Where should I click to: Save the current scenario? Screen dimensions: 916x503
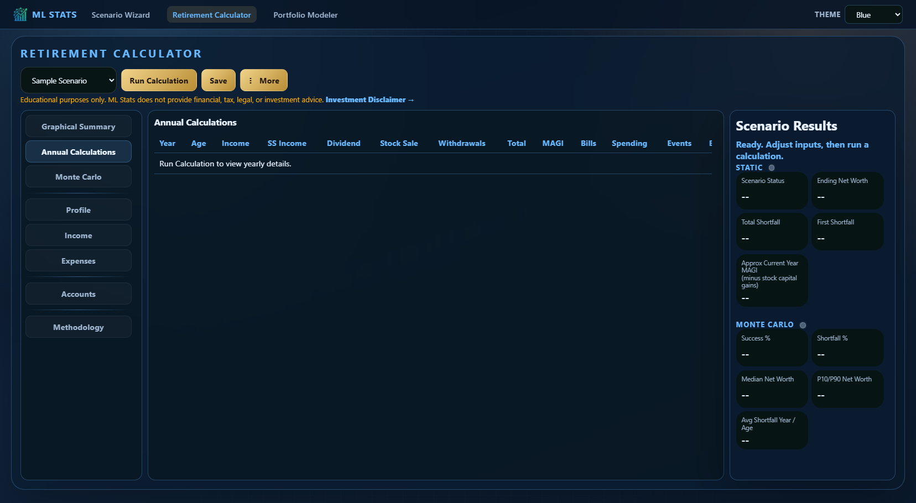click(x=218, y=81)
